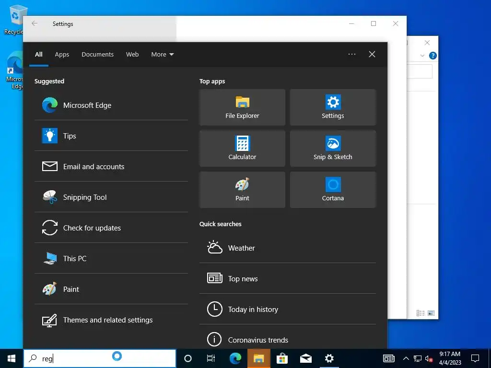The image size is (491, 368).
Task: Open Microsoft Store from taskbar
Action: [x=282, y=358]
